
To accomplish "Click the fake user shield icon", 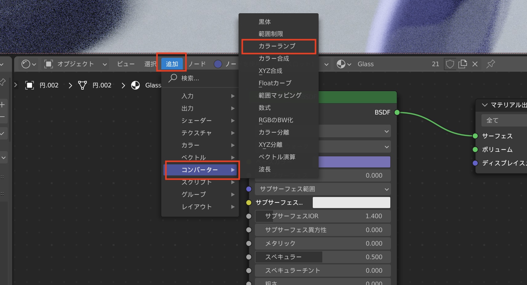I will 450,64.
